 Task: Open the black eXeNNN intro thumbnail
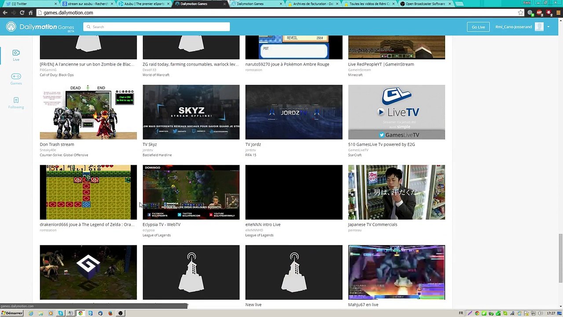[294, 192]
